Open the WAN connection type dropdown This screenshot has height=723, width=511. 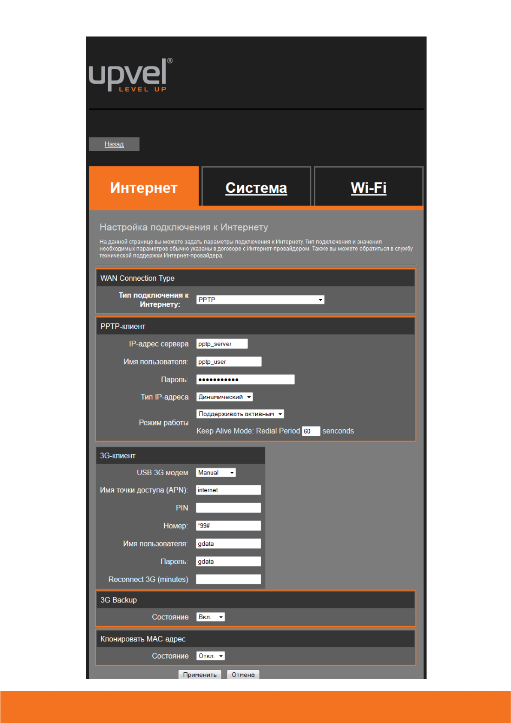point(260,300)
